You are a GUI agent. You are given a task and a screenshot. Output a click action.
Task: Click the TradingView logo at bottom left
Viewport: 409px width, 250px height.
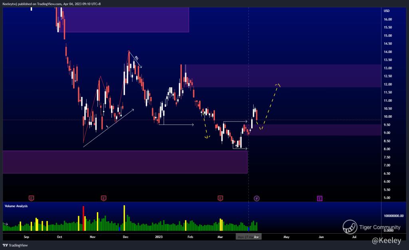tap(15, 245)
